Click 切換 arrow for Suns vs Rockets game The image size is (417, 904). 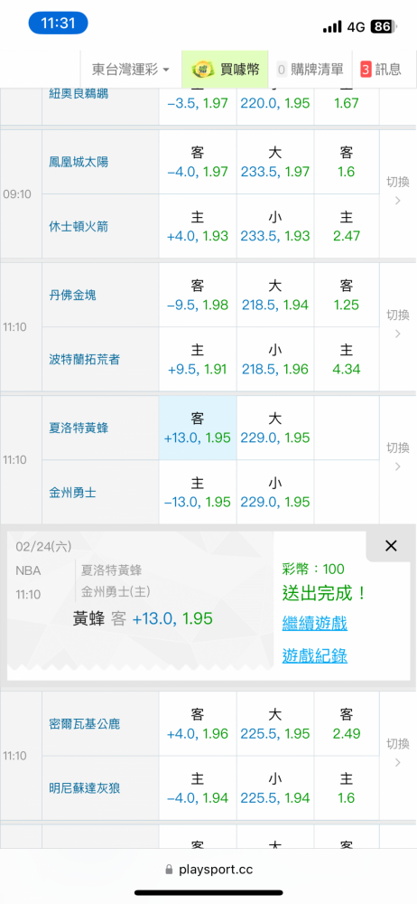pyautogui.click(x=397, y=192)
